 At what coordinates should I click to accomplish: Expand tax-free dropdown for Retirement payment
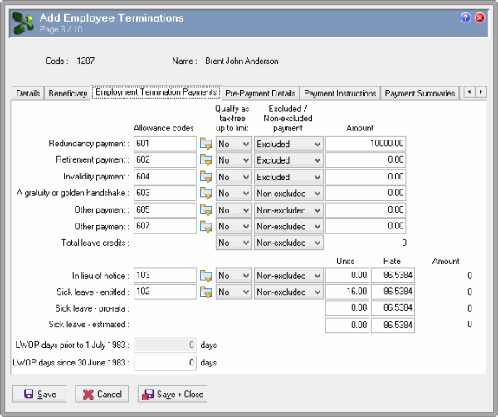click(x=234, y=160)
